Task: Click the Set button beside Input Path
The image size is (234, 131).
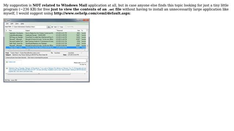Action: [49, 27]
